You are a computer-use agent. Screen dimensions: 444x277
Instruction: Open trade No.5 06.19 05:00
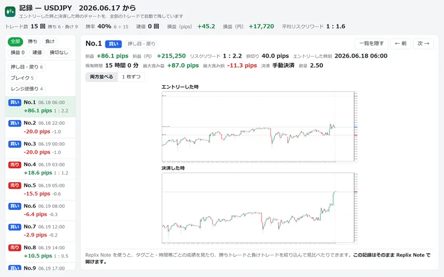click(41, 190)
